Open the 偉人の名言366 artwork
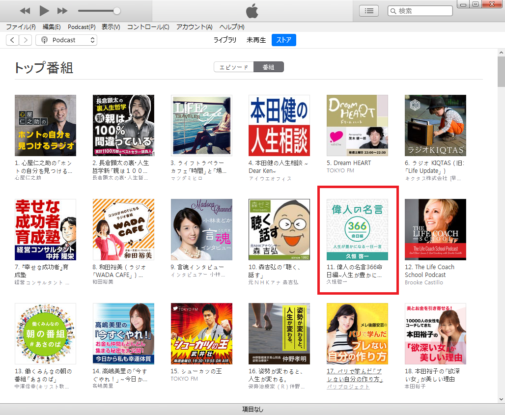 click(358, 229)
